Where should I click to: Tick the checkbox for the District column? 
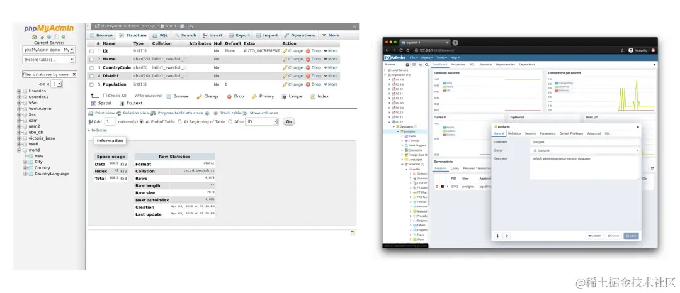[91, 76]
